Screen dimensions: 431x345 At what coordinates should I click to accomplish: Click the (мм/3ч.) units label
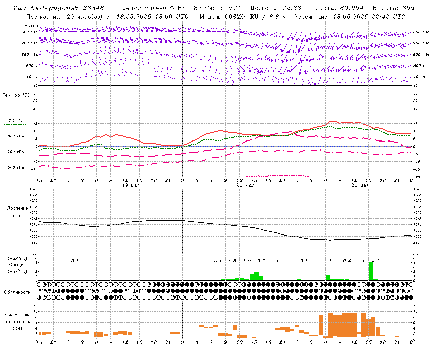[17, 259]
